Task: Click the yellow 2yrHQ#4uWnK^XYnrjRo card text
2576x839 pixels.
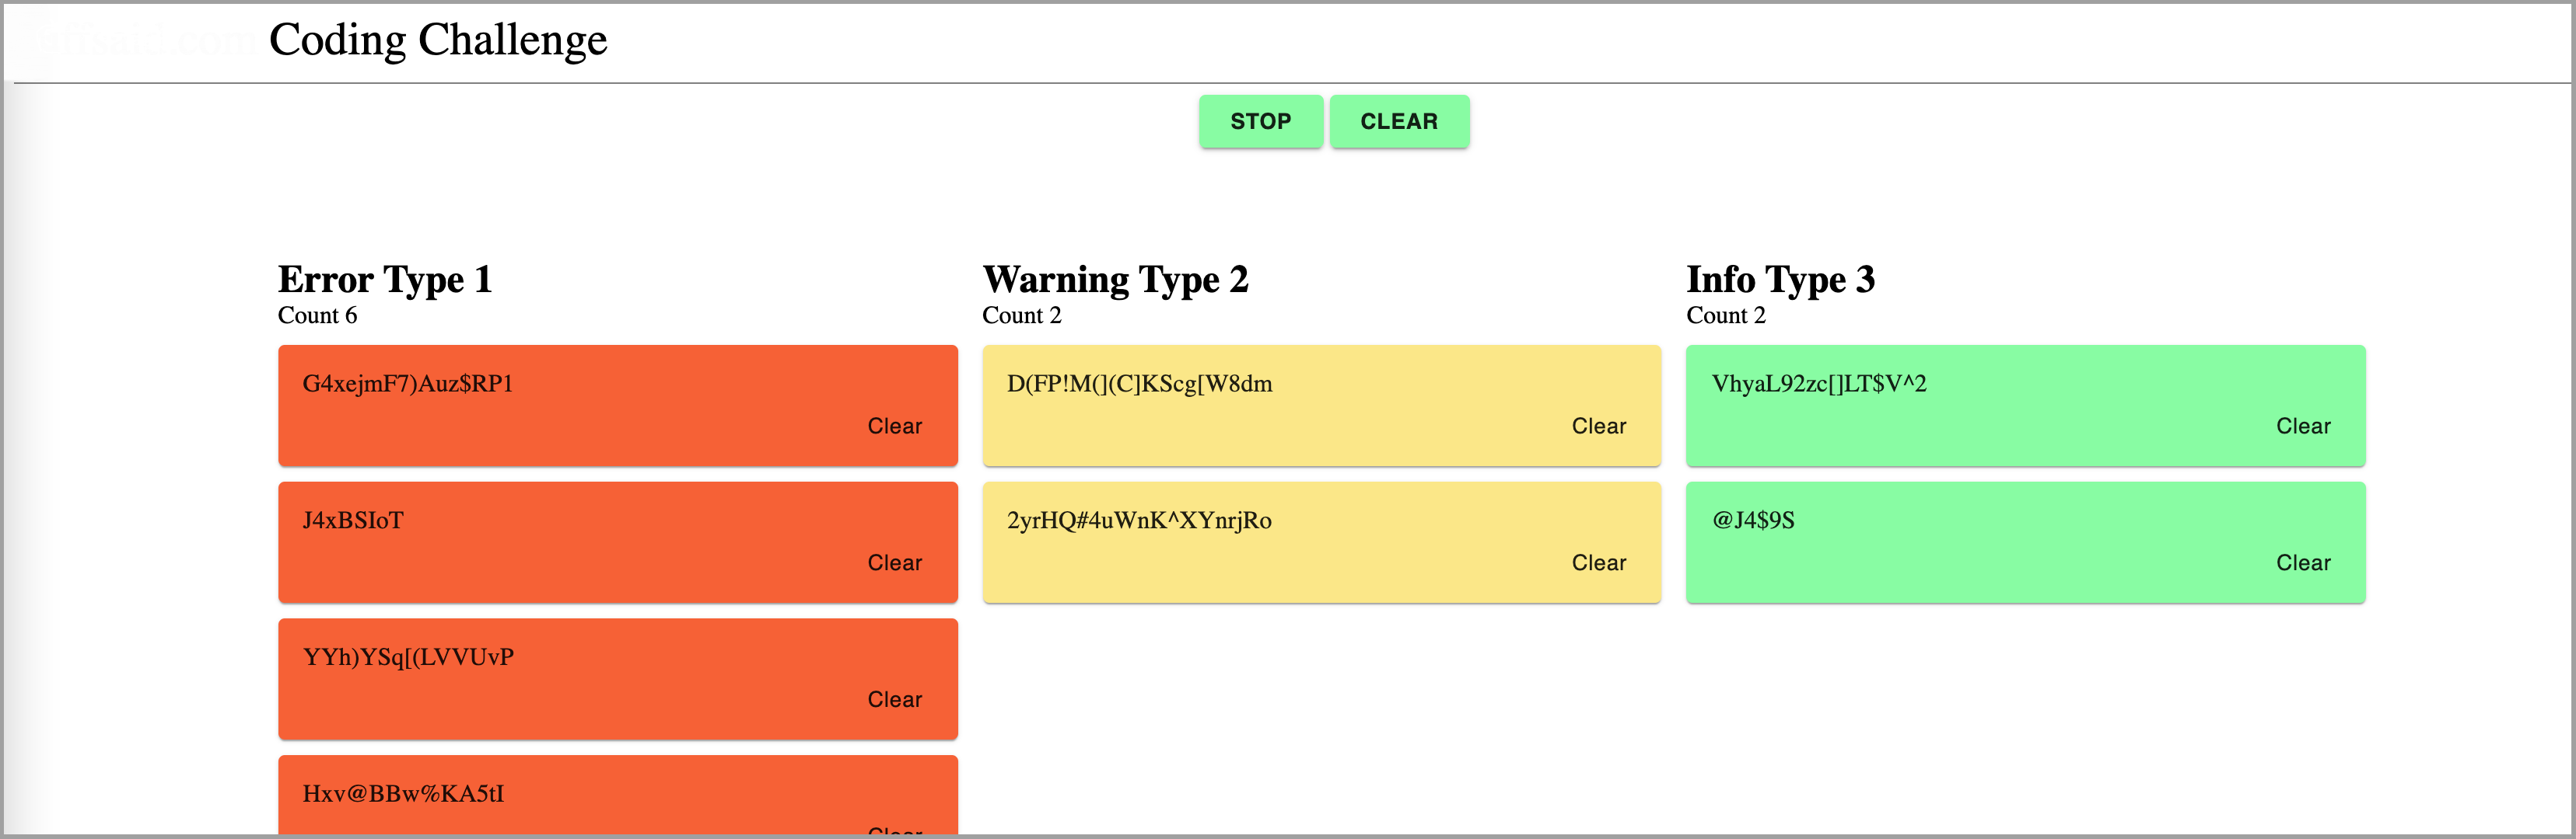Action: tap(1139, 520)
